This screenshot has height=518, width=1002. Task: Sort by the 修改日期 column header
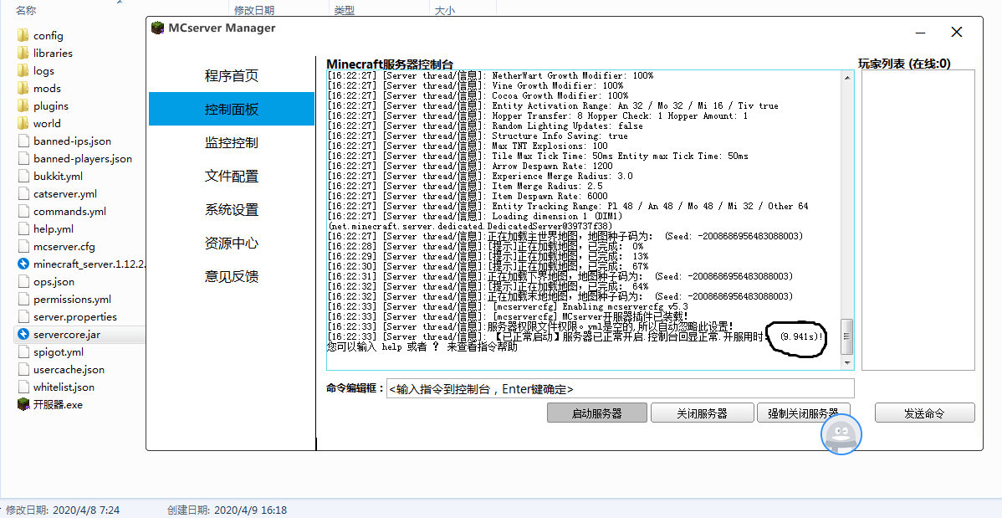253,10
